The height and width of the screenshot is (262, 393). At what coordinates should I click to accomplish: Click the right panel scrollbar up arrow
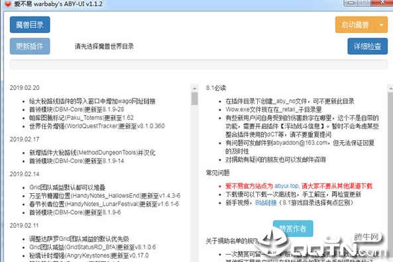[x=390, y=89]
